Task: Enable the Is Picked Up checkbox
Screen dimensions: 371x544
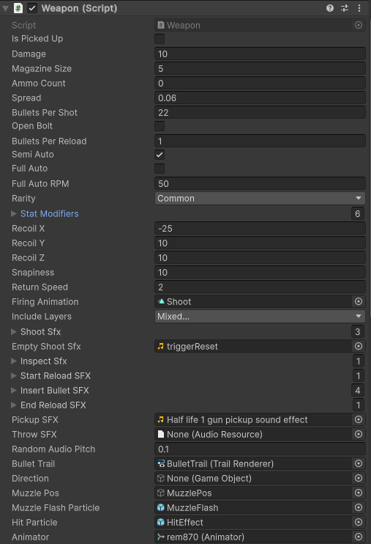Action: click(160, 39)
